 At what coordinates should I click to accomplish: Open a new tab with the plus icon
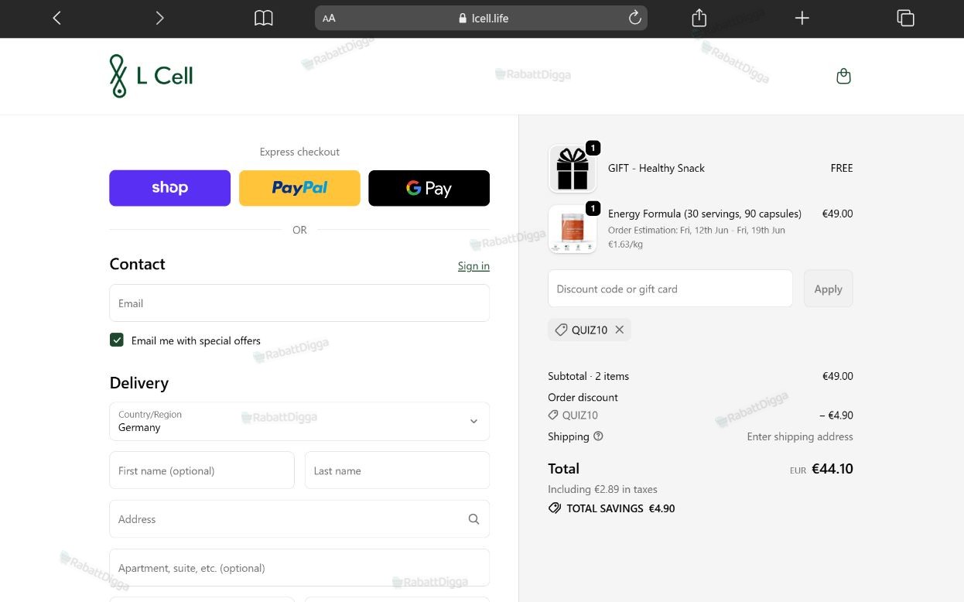802,18
